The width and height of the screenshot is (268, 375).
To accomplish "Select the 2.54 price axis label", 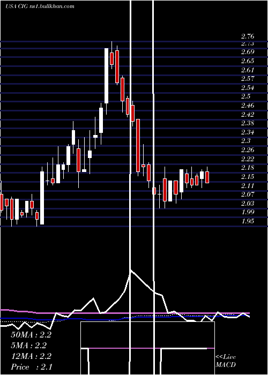I will point(248,87).
